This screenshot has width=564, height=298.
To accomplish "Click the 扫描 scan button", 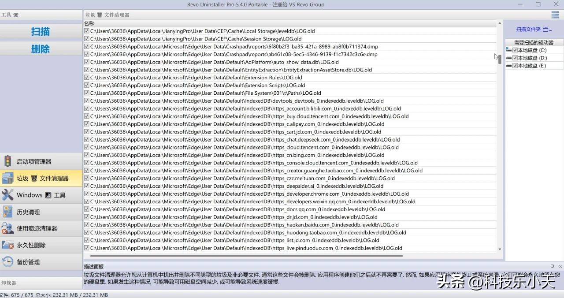I will pos(40,31).
